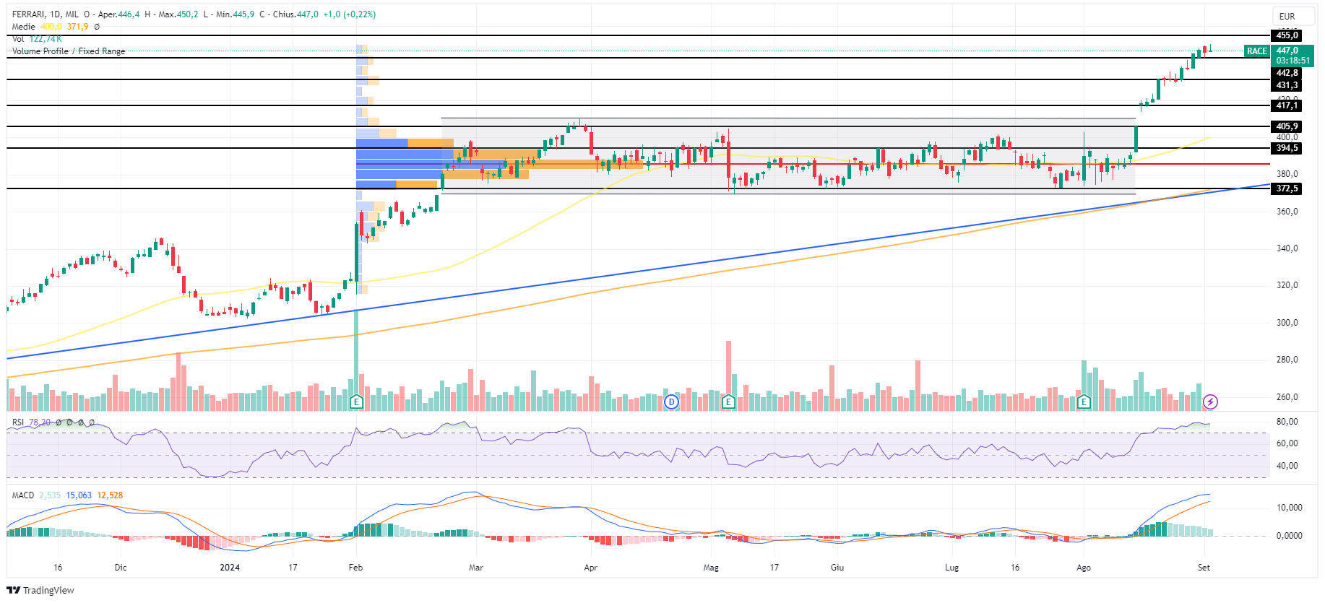The height and width of the screenshot is (603, 1325).
Task: Click the 2024 label on time axis
Action: point(230,568)
